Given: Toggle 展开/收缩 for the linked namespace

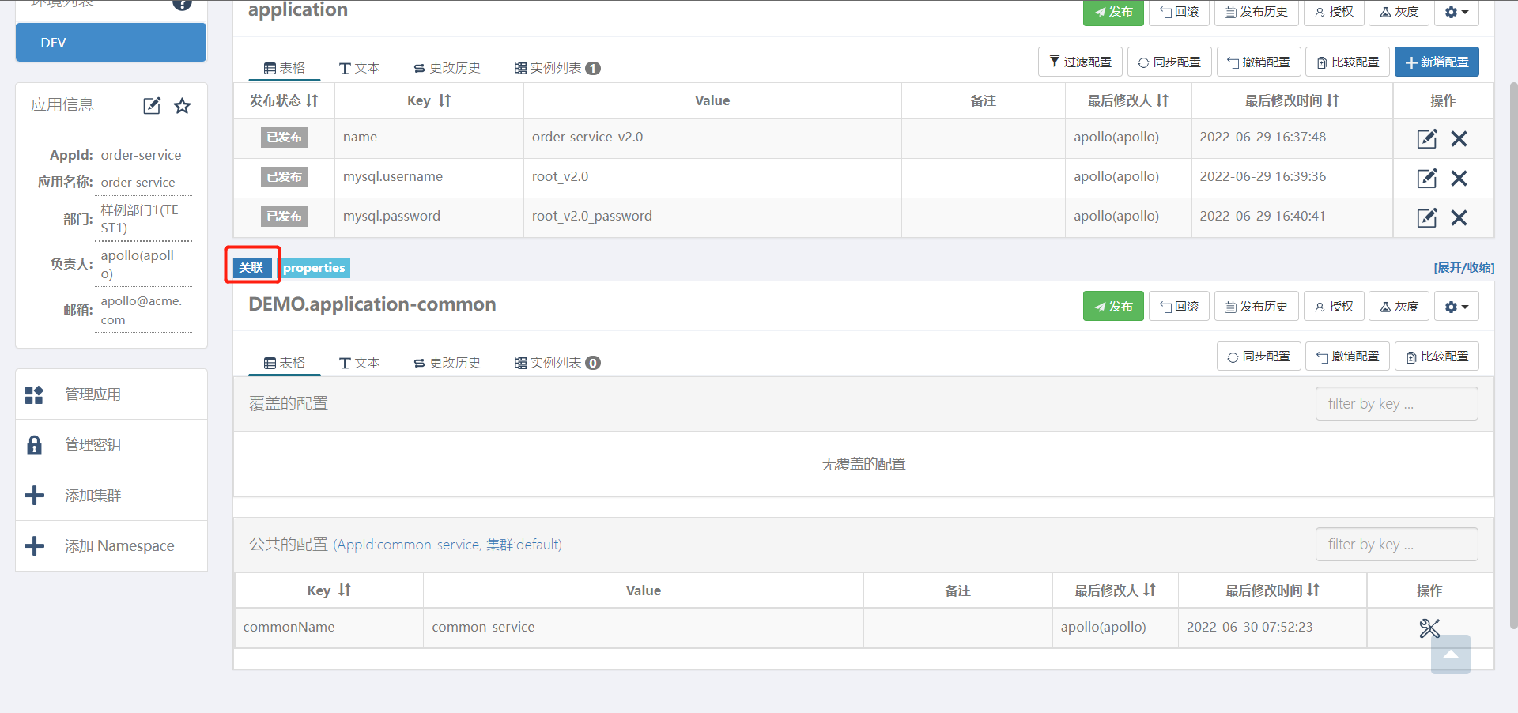Looking at the screenshot, I should (x=1463, y=268).
